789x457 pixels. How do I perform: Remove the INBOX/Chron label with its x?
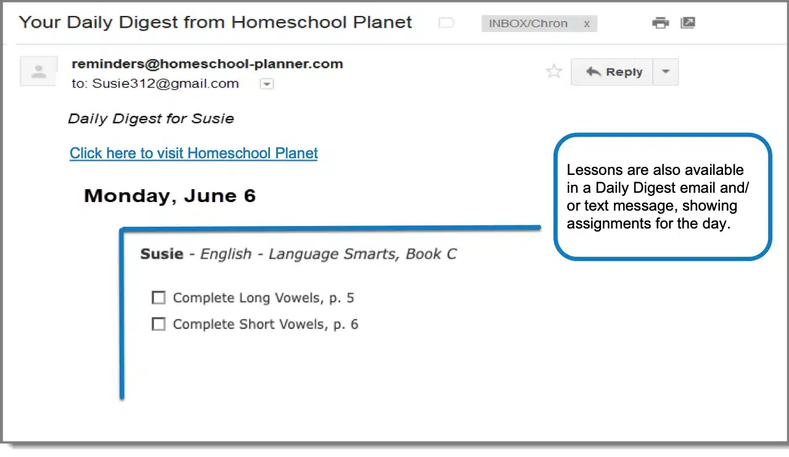click(587, 24)
